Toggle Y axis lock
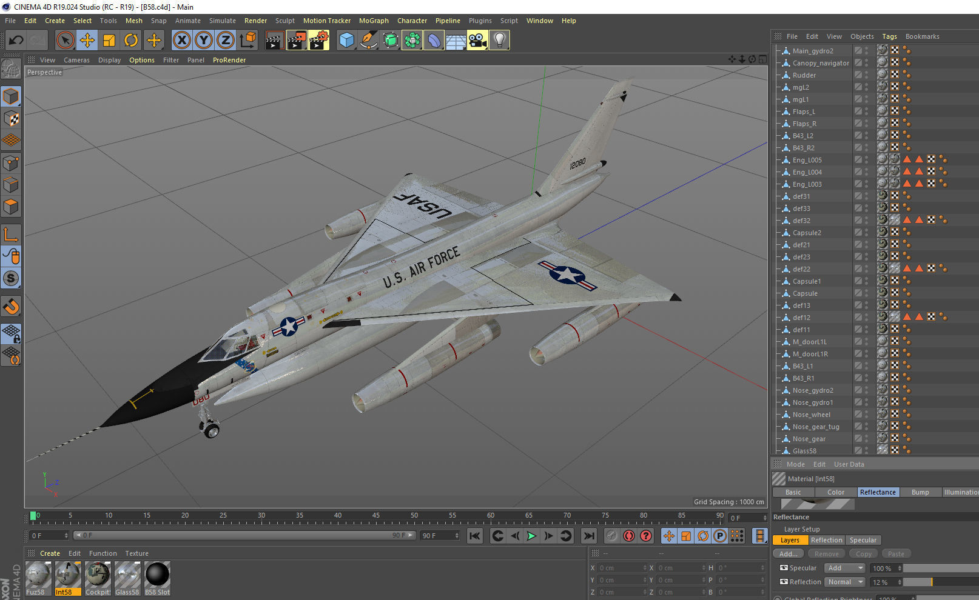 tap(204, 41)
